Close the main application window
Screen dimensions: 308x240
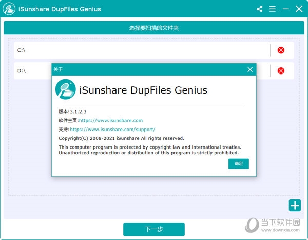click(299, 9)
